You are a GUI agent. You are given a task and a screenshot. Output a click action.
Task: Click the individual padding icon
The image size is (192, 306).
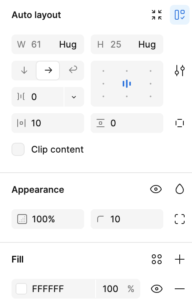point(180,123)
